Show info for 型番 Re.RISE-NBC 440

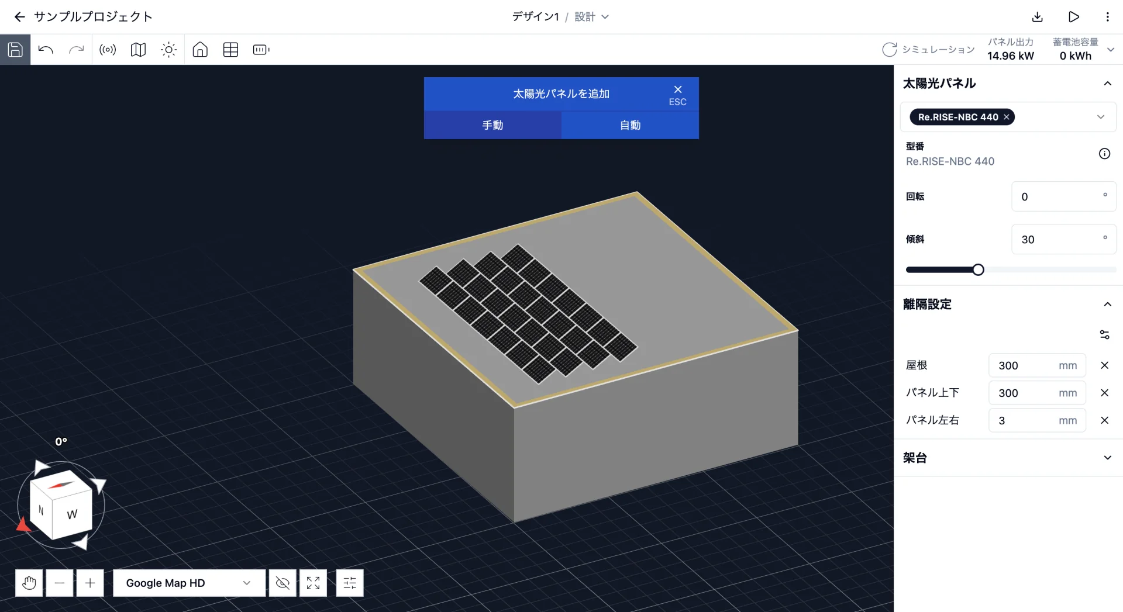(1104, 154)
